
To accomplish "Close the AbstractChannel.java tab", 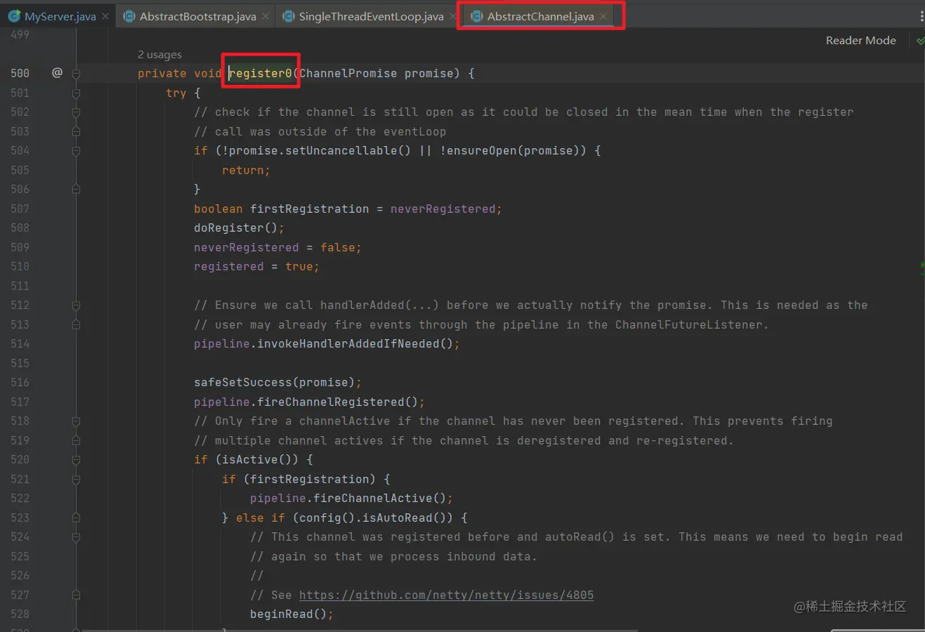I will pos(603,15).
